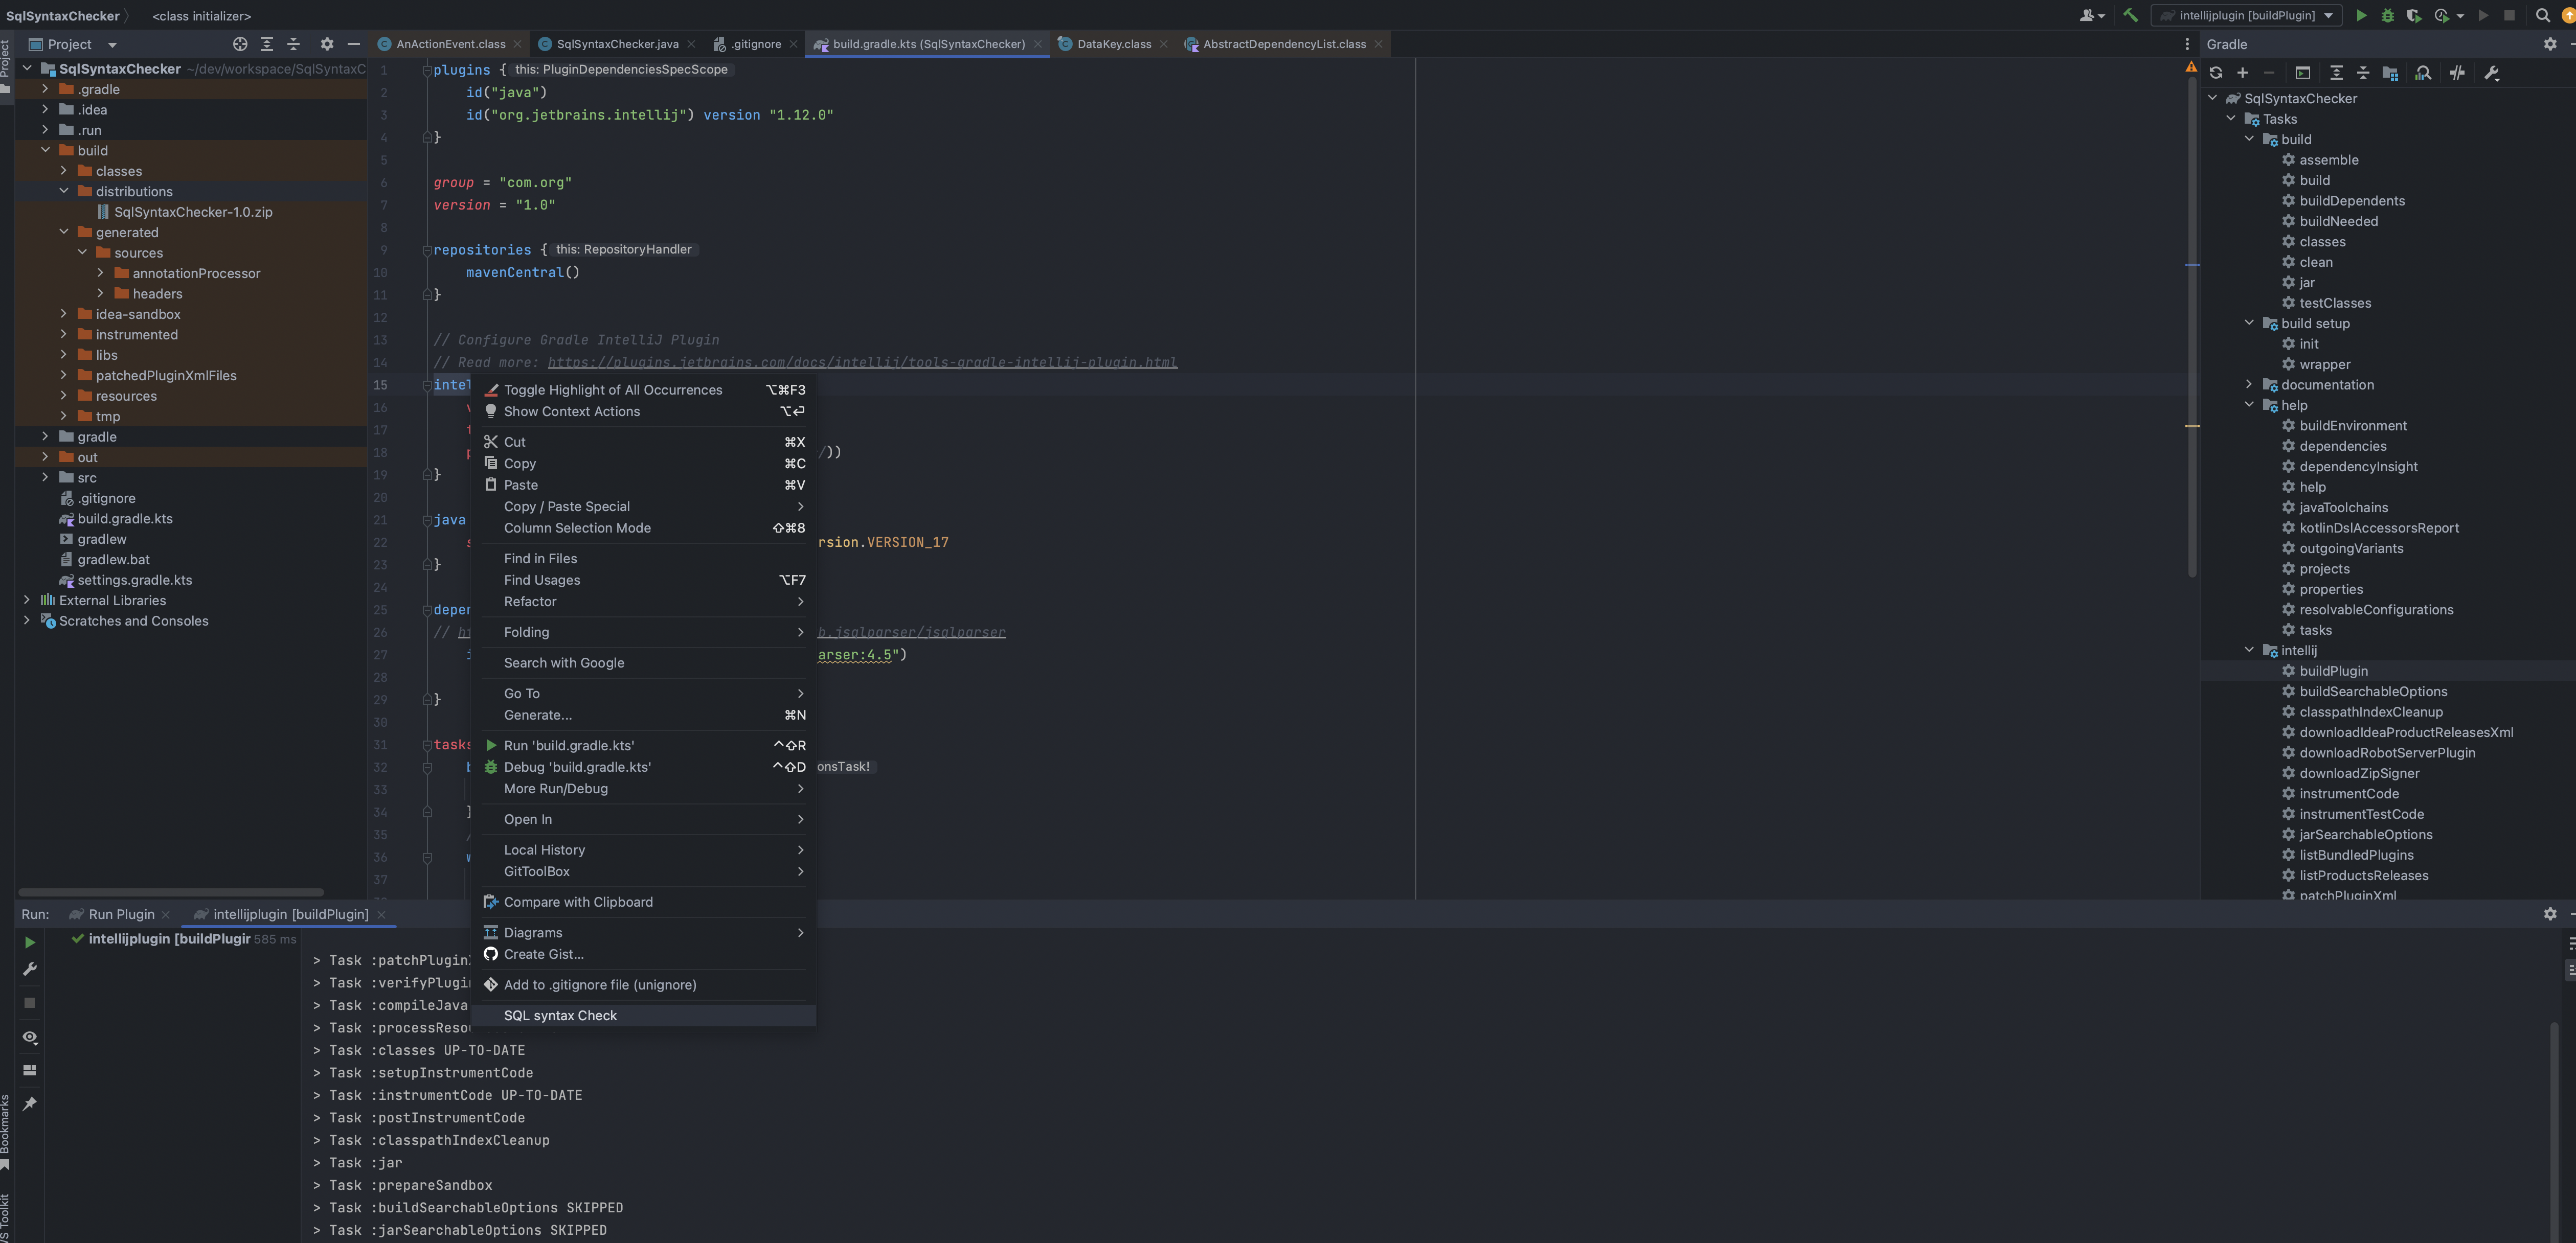2576x1243 pixels.
Task: Toggle the Run panel pin tab icon
Action: tap(30, 1104)
